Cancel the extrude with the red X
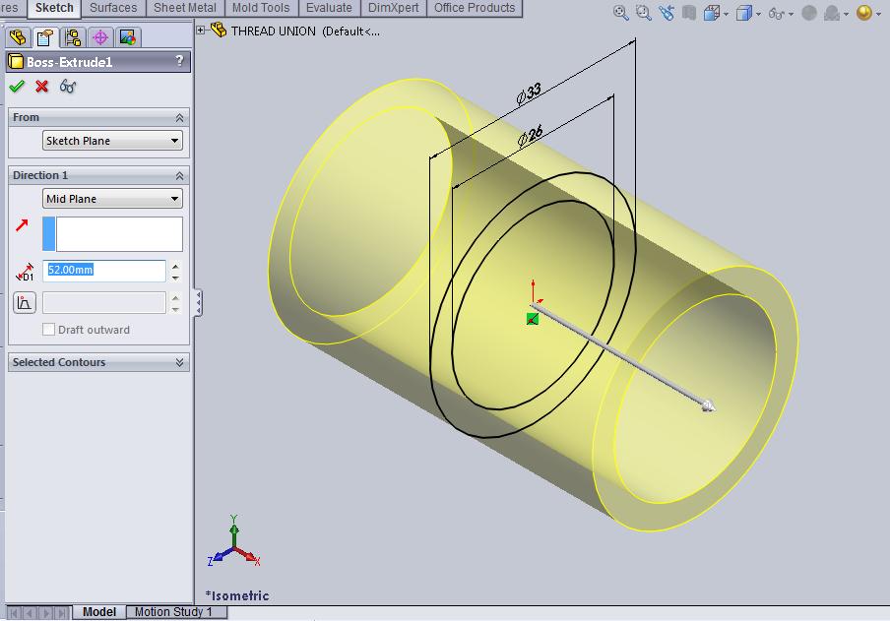 pos(39,87)
